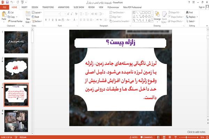Switch to the TRANSITIONS tab
Viewport: 209px width, 139px height.
pyautogui.click(x=48, y=7)
